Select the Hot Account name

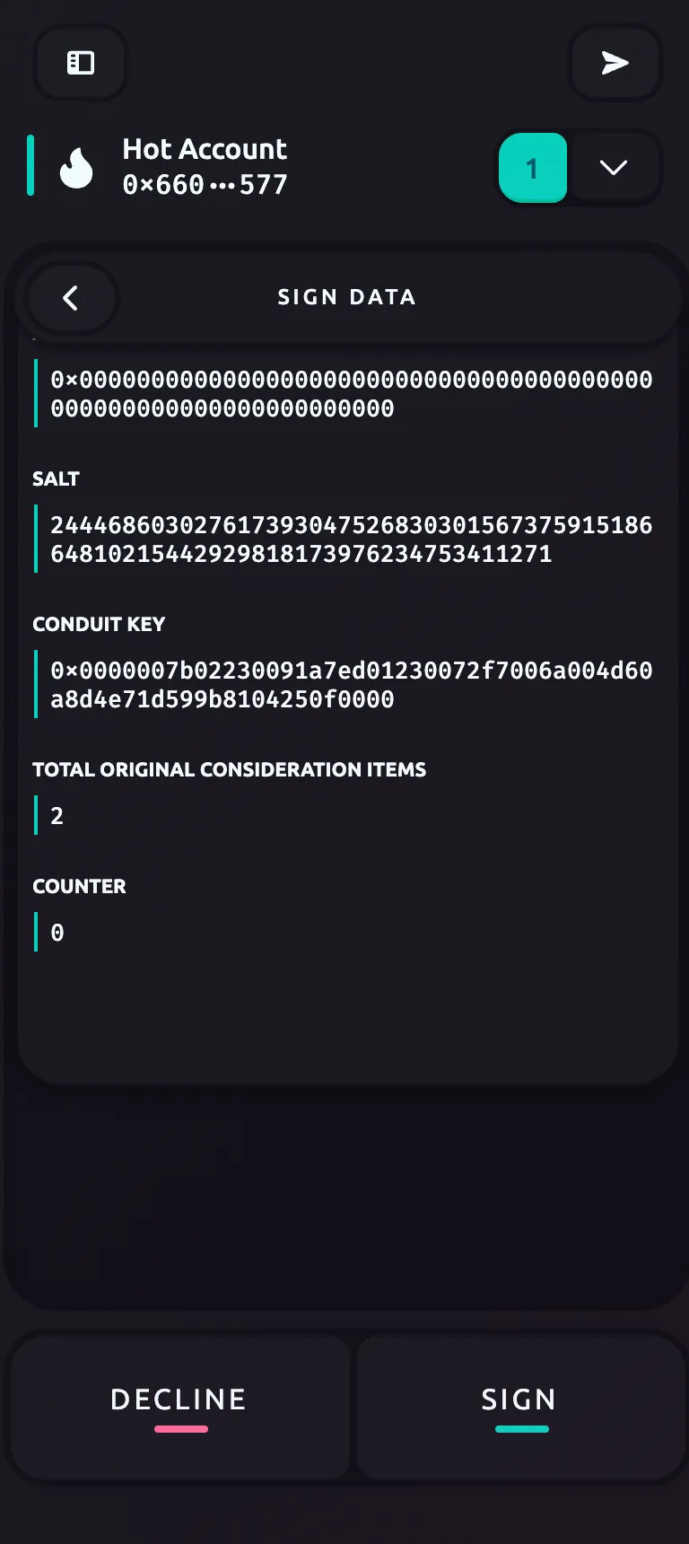coord(205,149)
